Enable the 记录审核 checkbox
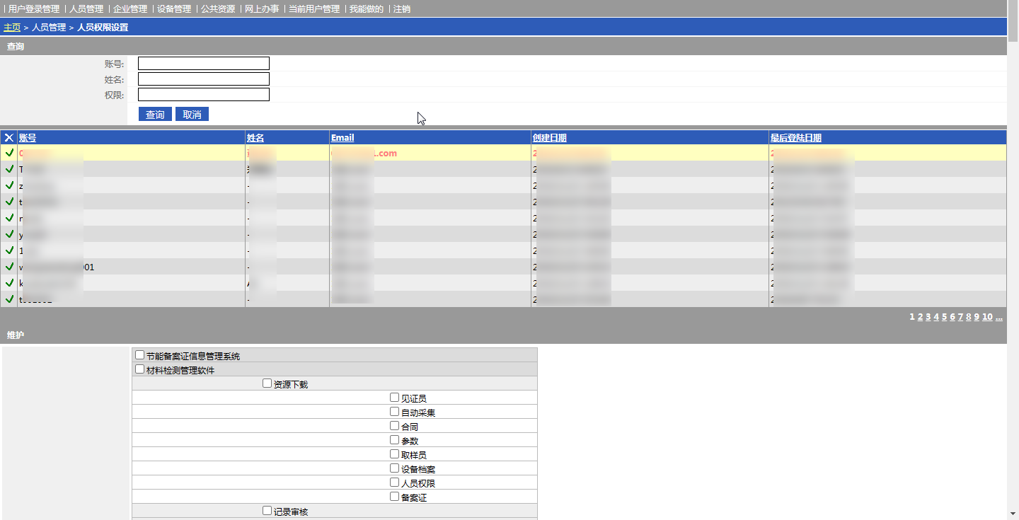 [267, 511]
